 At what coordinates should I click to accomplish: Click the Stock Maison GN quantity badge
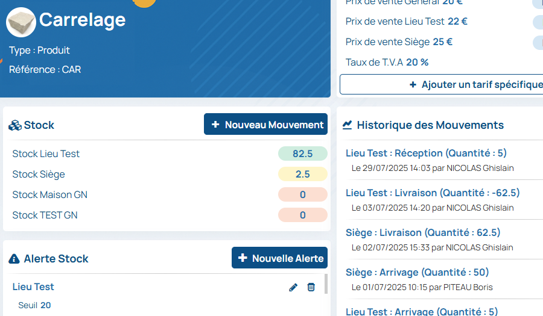[x=302, y=194]
